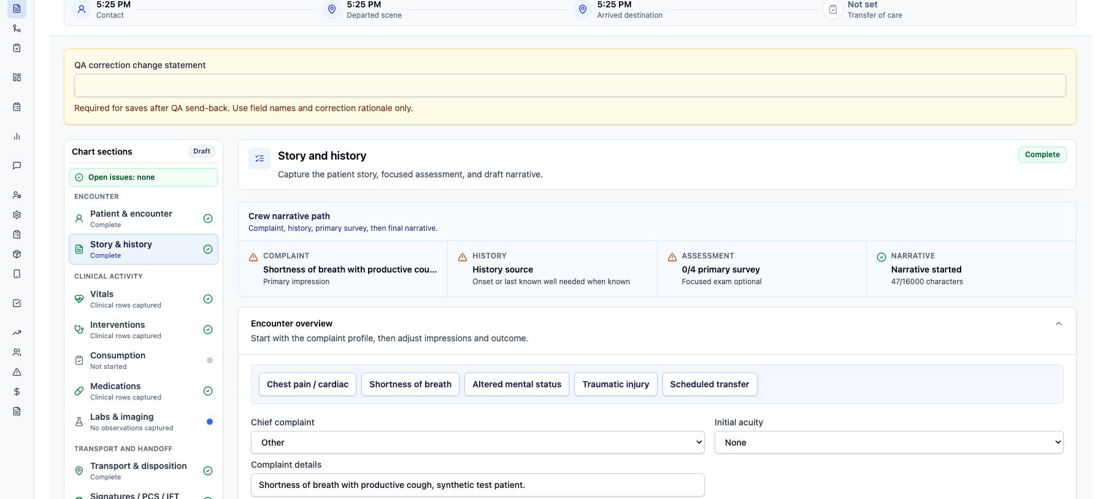Open the bar chart icon in sidebar
Image resolution: width=1106 pixels, height=499 pixels.
(x=17, y=136)
